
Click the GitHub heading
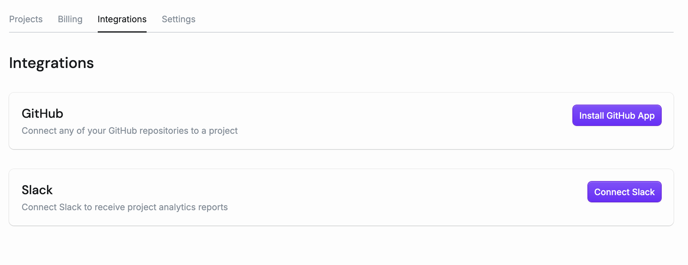[42, 113]
